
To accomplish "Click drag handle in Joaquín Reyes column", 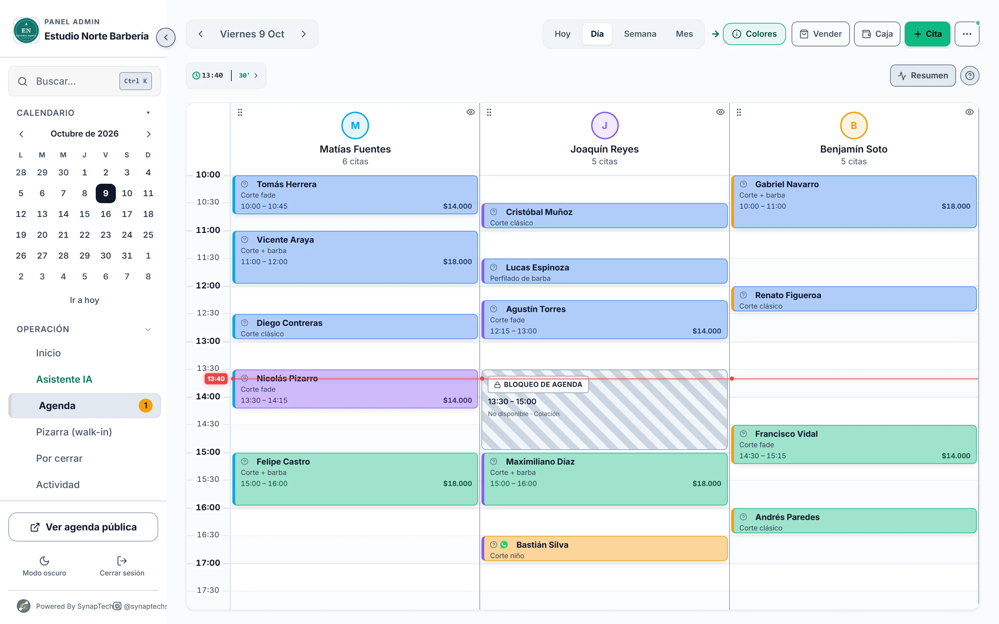I will pyautogui.click(x=489, y=112).
